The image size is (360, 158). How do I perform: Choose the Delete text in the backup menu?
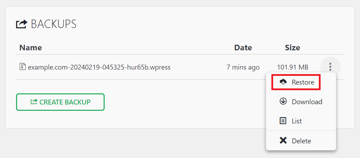[x=301, y=141]
